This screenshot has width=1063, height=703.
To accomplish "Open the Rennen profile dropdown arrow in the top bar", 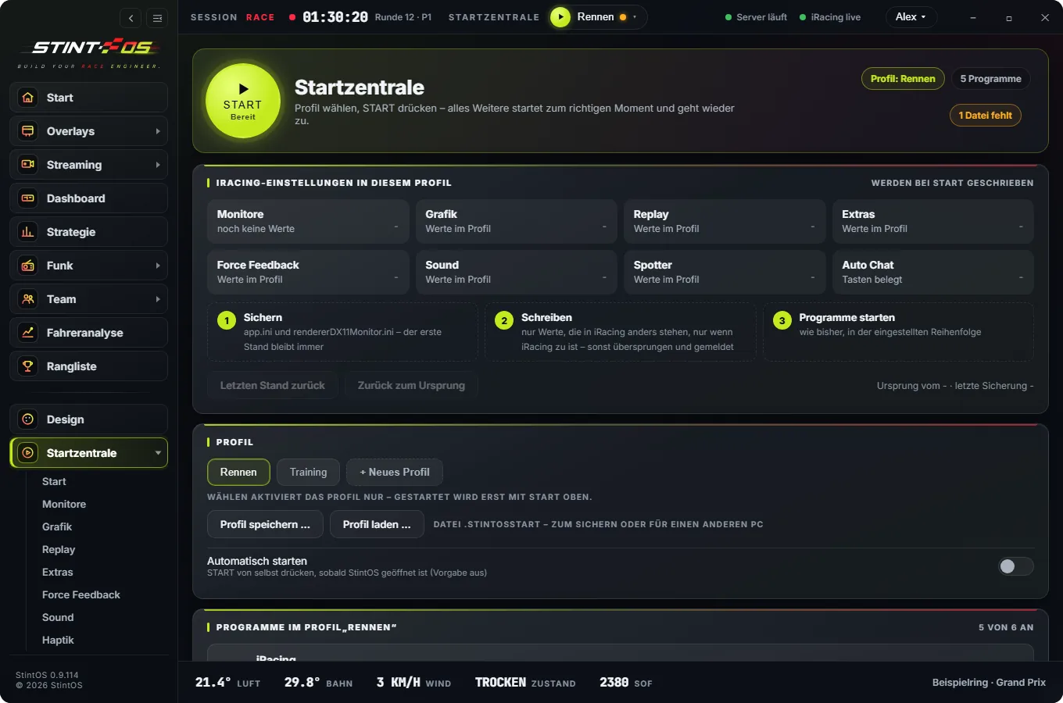I will pos(635,17).
